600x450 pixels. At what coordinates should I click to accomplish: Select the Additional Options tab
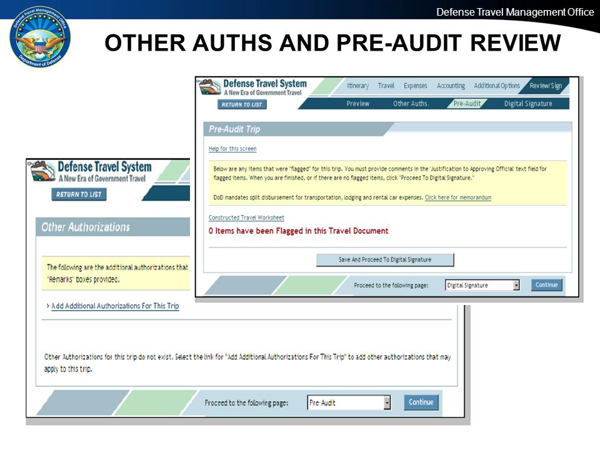[x=497, y=86]
